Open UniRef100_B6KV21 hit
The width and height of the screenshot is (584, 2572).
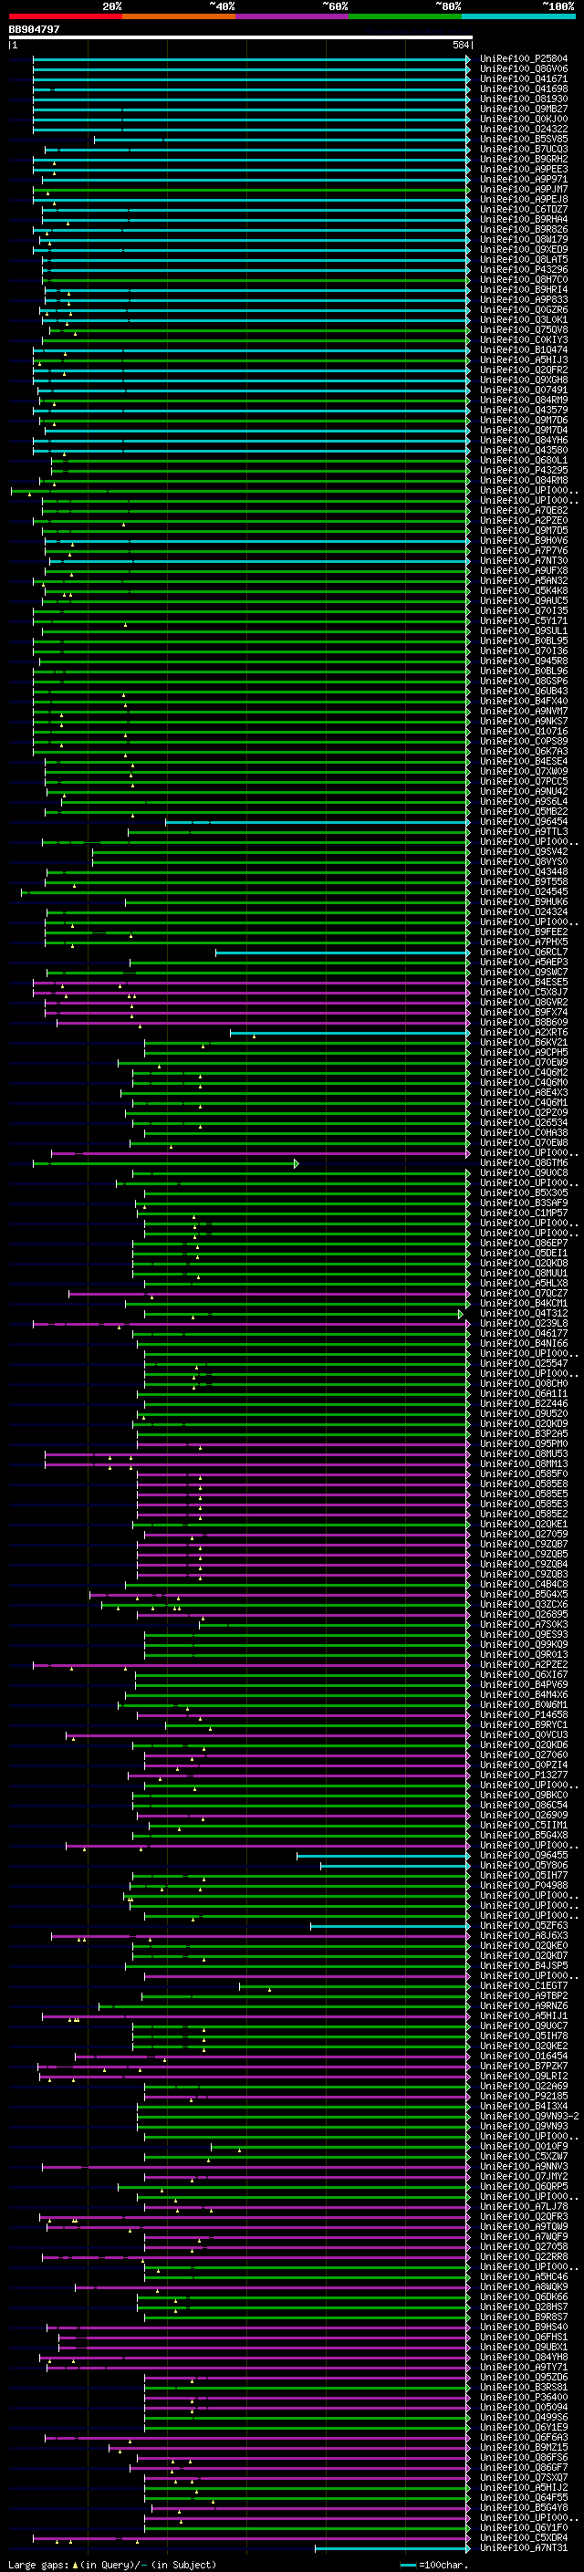tap(523, 1042)
